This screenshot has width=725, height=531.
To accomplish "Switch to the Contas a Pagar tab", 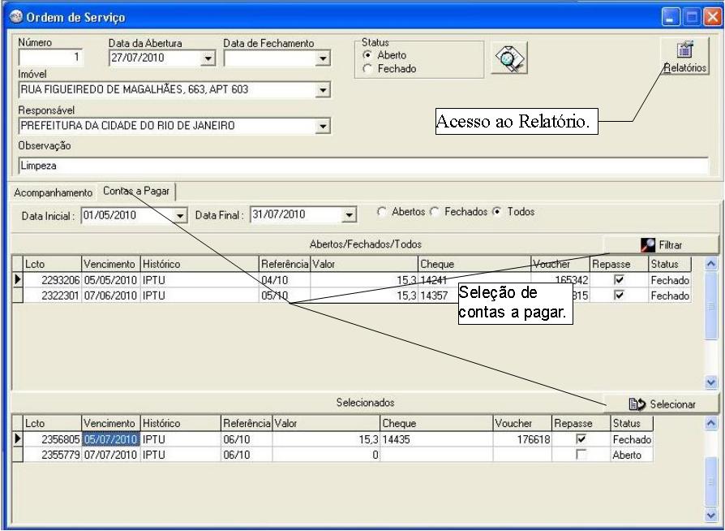I will [135, 190].
